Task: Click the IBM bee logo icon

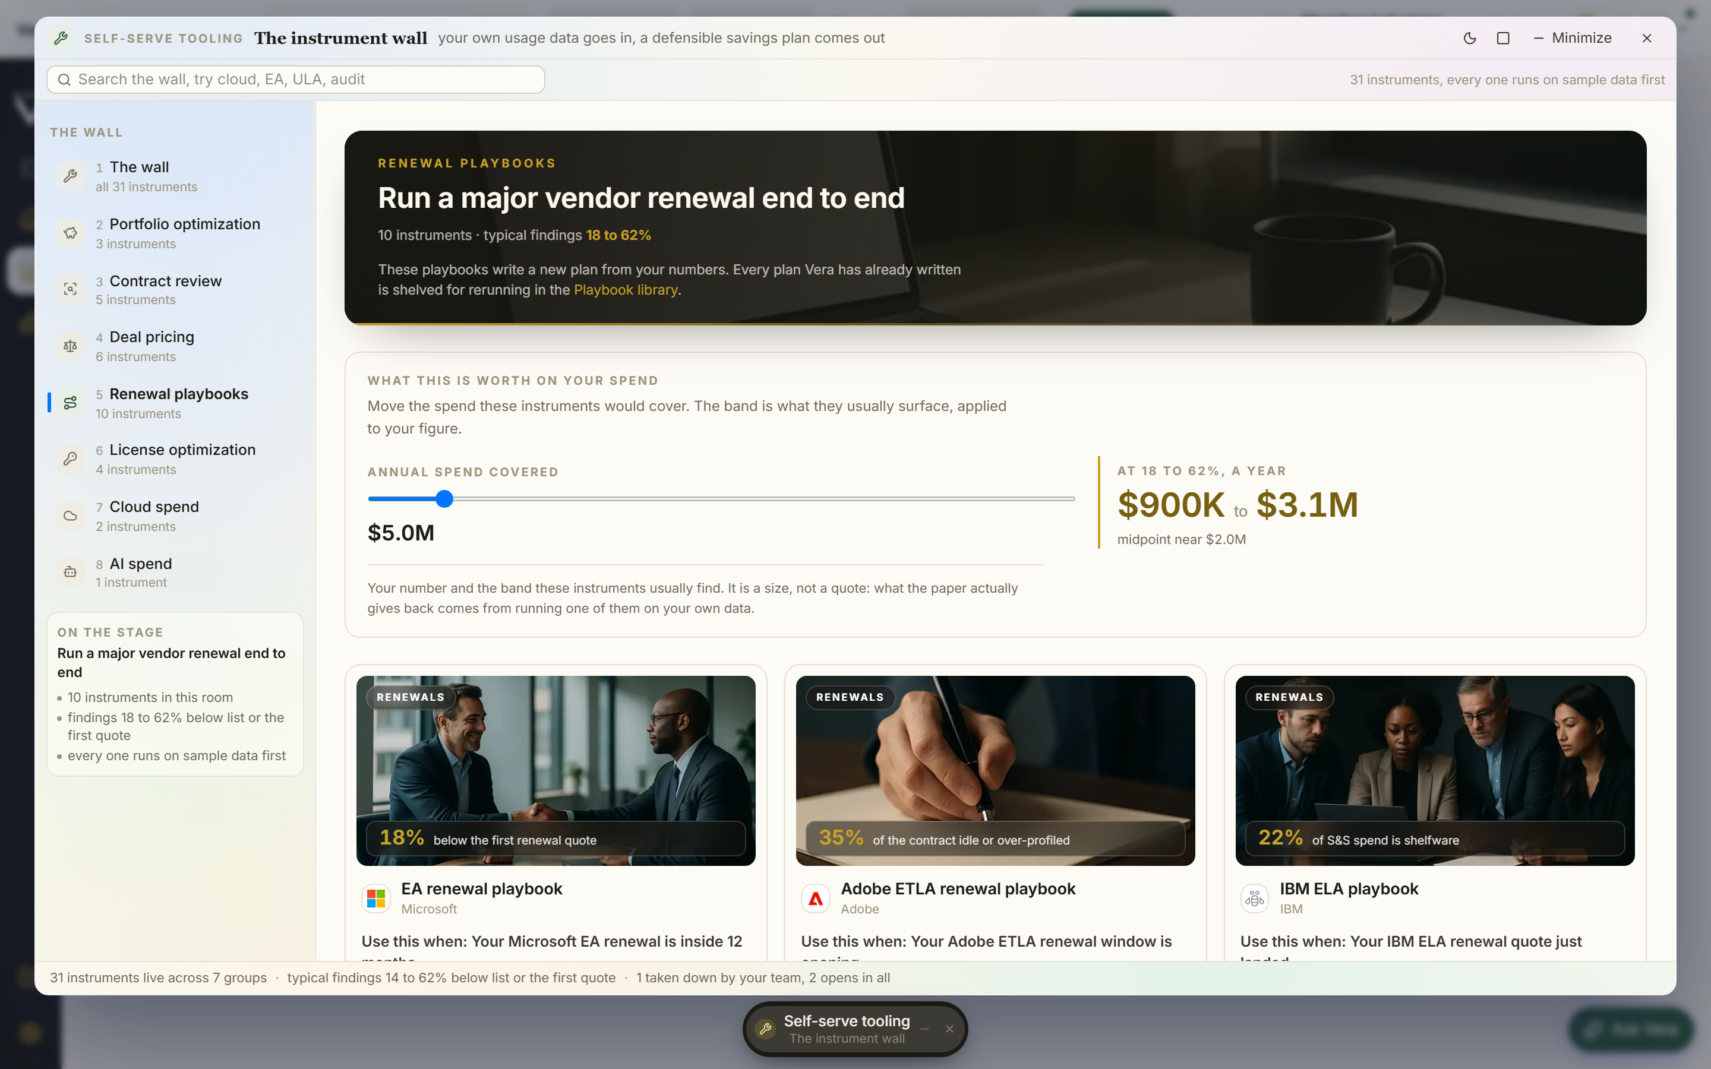Action: (x=1255, y=899)
